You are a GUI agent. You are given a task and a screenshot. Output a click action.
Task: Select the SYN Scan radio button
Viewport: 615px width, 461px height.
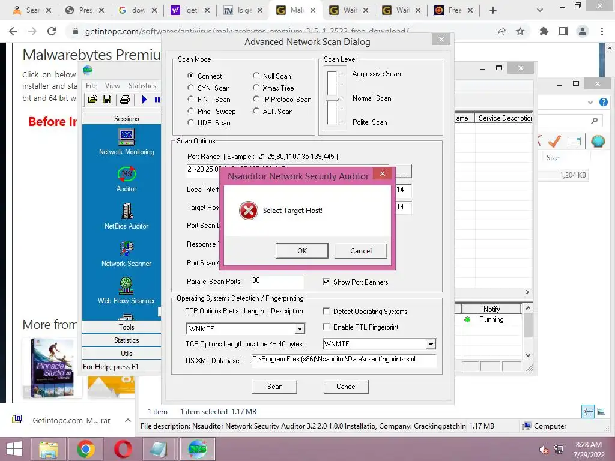(190, 88)
